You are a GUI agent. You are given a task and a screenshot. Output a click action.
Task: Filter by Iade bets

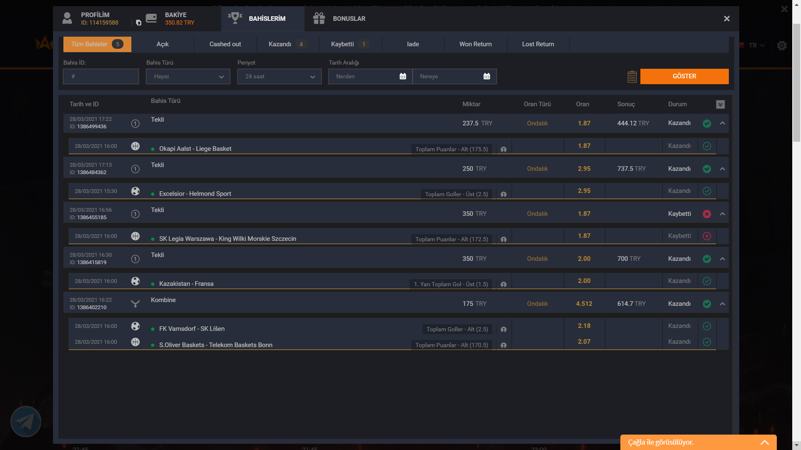[x=413, y=44]
